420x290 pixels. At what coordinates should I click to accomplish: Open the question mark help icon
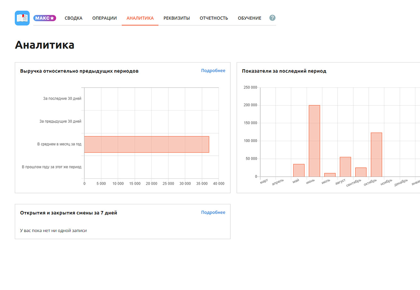click(x=272, y=18)
